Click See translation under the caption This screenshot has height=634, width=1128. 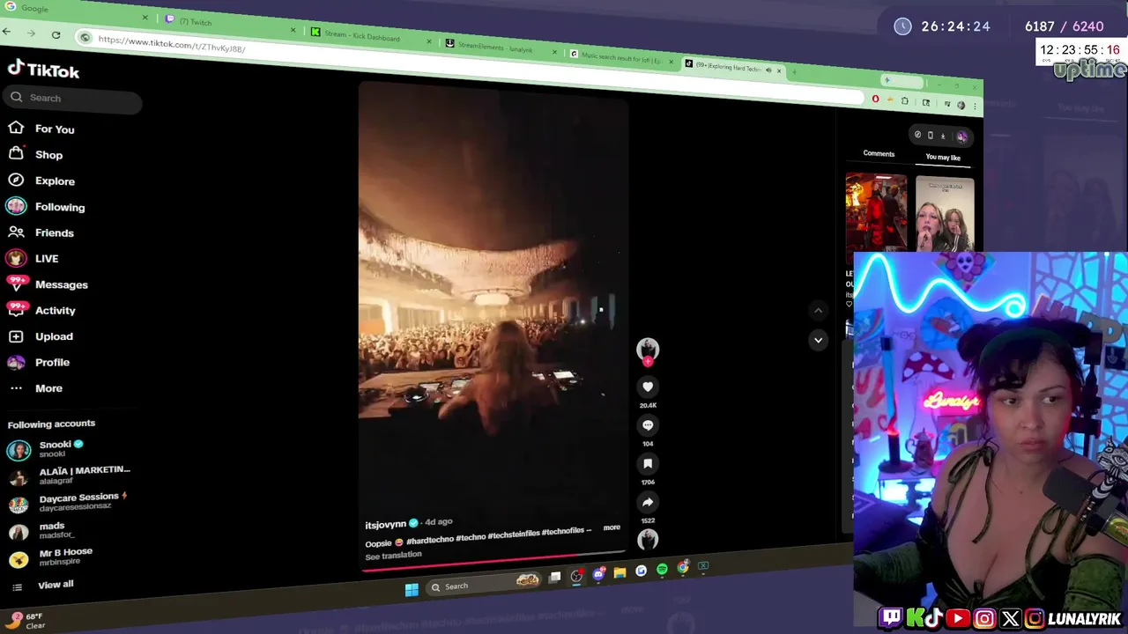click(x=393, y=556)
